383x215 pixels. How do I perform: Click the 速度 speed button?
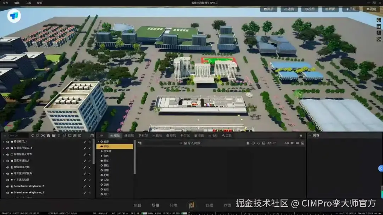289,9
